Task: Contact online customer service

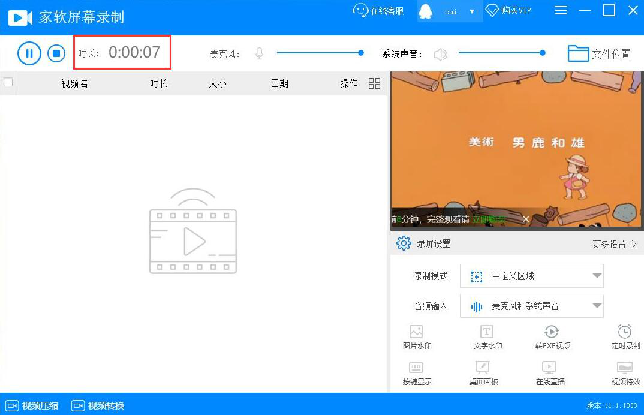Action: tap(378, 11)
